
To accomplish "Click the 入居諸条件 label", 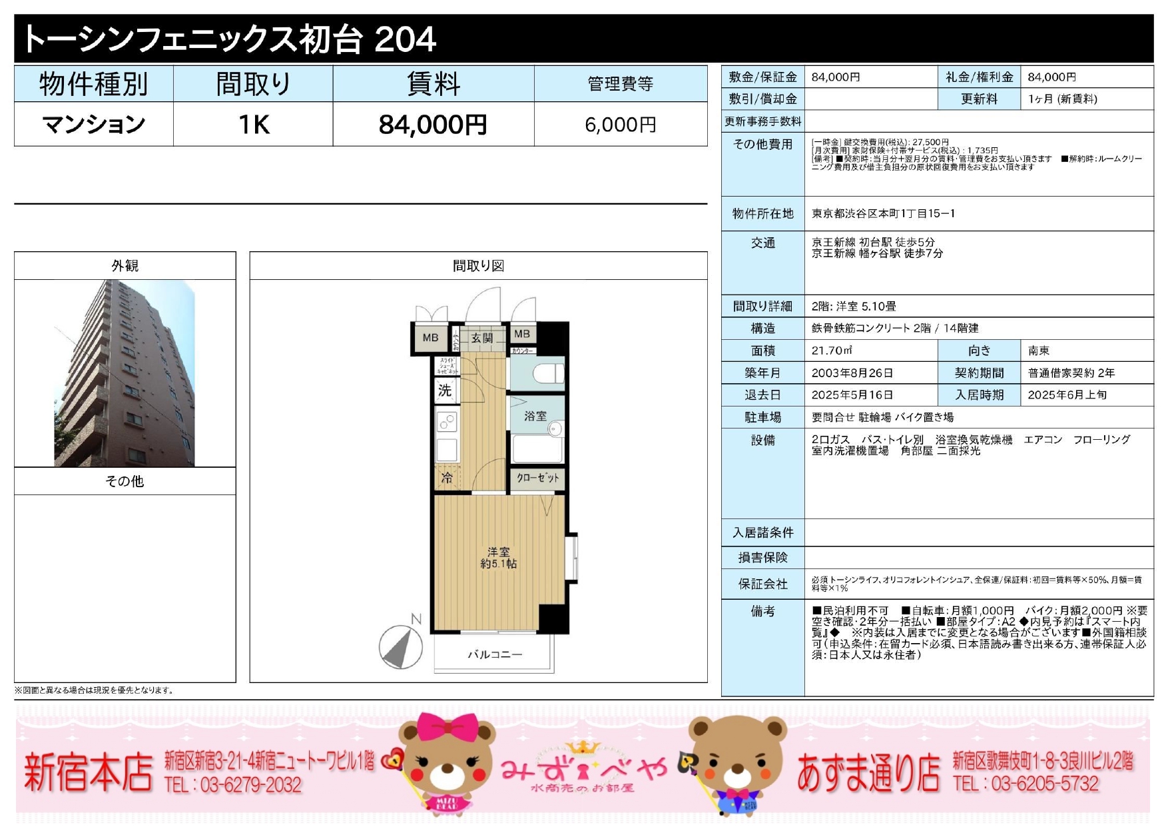I will 763,532.
